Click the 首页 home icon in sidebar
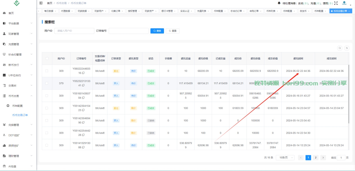The image size is (355, 171). pyautogui.click(x=4, y=13)
